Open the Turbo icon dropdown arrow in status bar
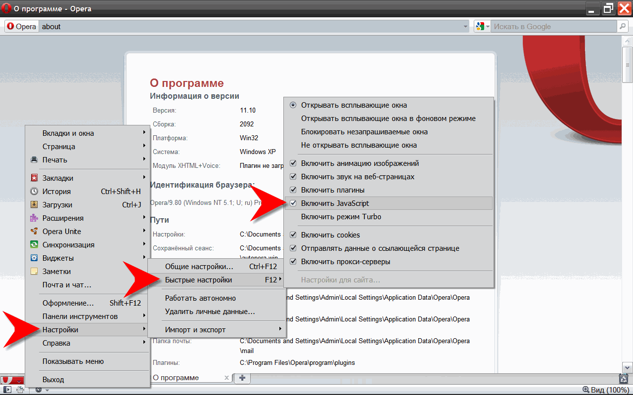This screenshot has width=633, height=395. (47, 390)
